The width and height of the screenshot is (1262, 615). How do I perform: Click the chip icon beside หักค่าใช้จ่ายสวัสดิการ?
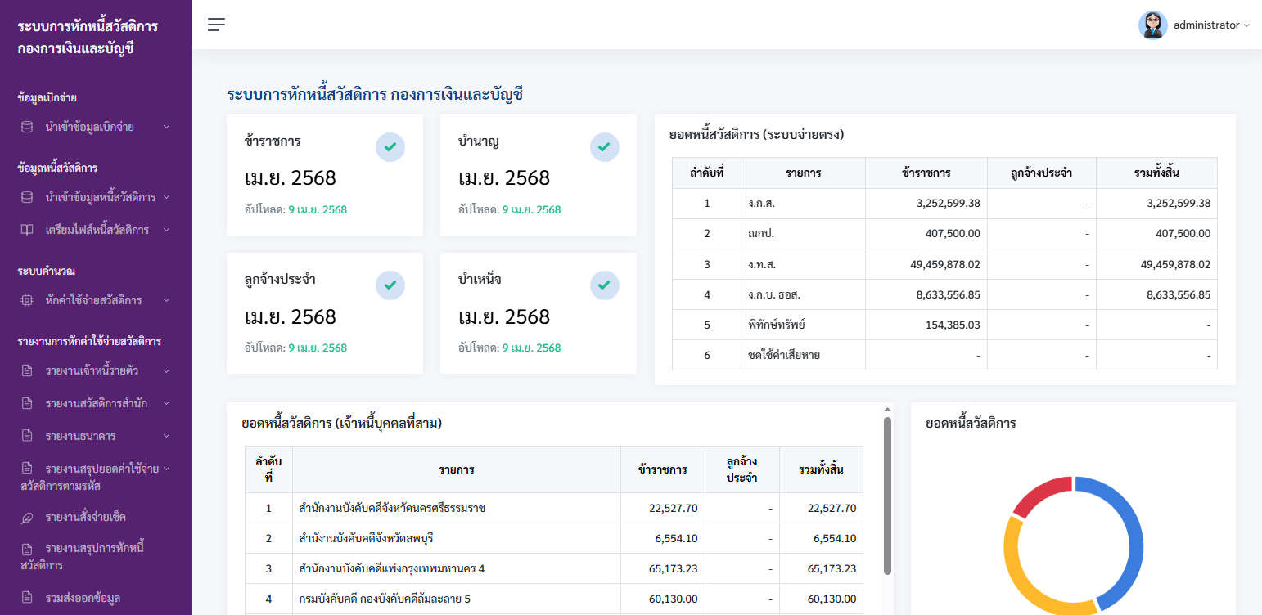[x=27, y=300]
